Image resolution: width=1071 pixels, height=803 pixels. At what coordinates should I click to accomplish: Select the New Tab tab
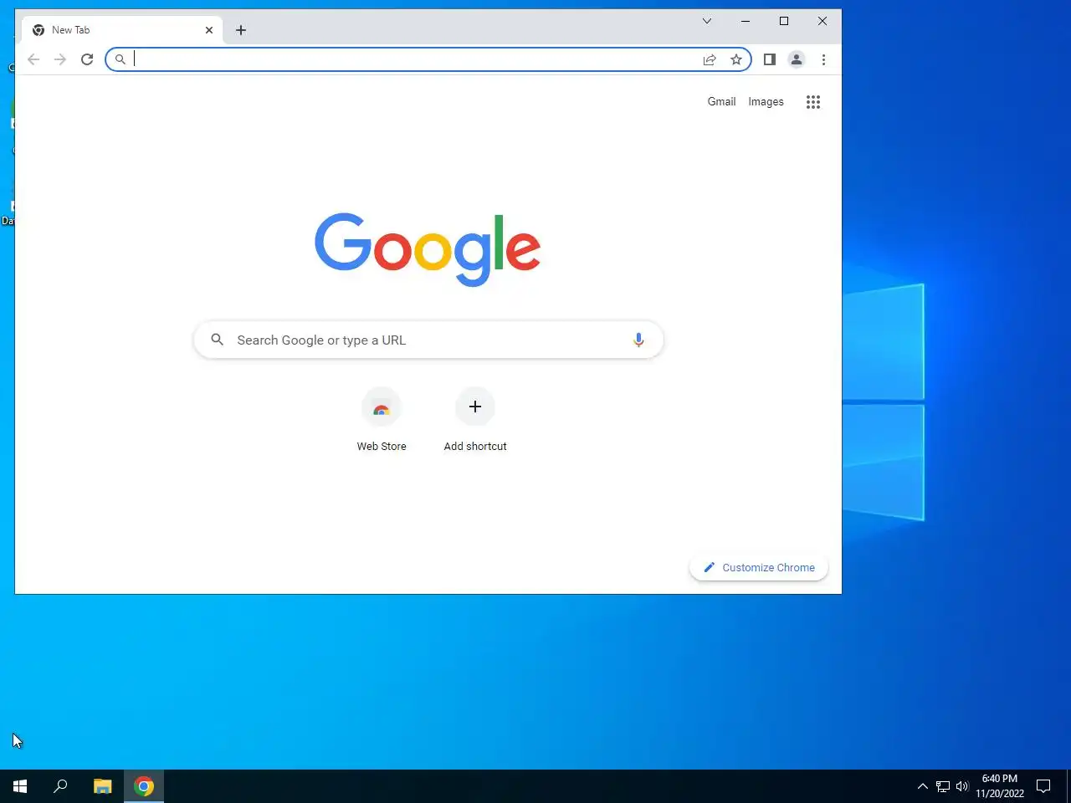pyautogui.click(x=122, y=30)
